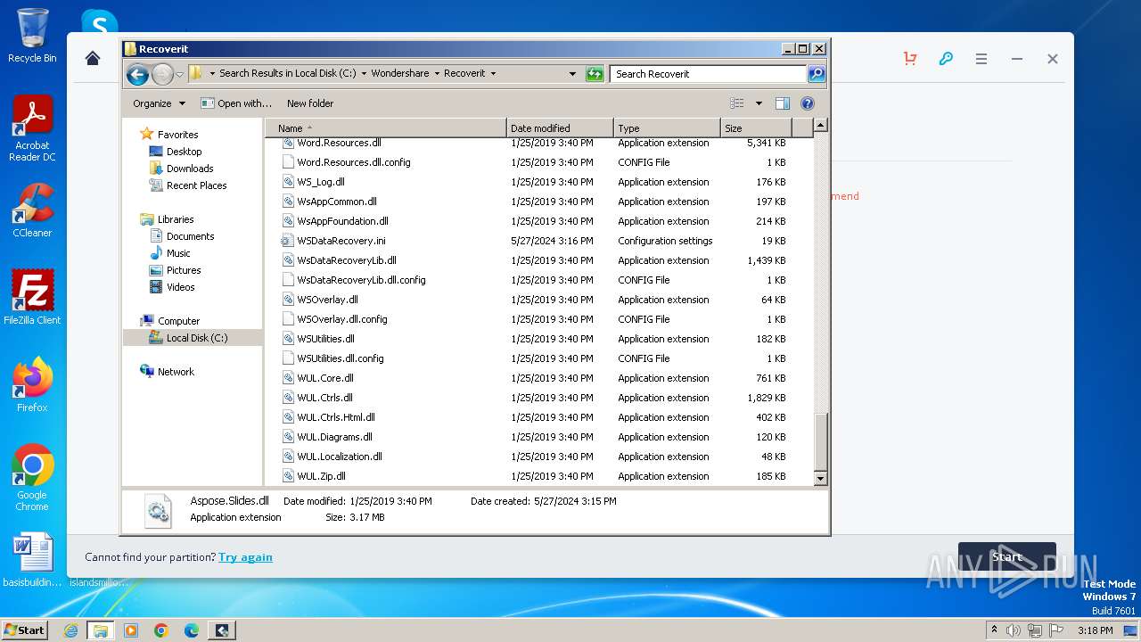Sort by the Name column header
Image resolution: width=1141 pixels, height=642 pixels.
point(385,128)
